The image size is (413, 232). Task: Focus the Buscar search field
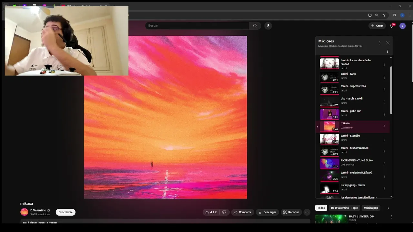[x=197, y=26]
